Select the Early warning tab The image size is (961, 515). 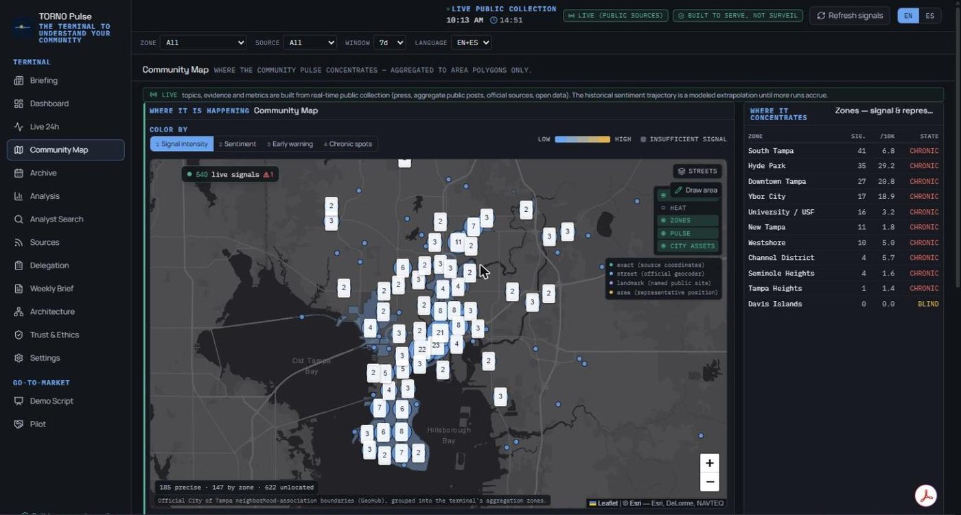click(290, 144)
